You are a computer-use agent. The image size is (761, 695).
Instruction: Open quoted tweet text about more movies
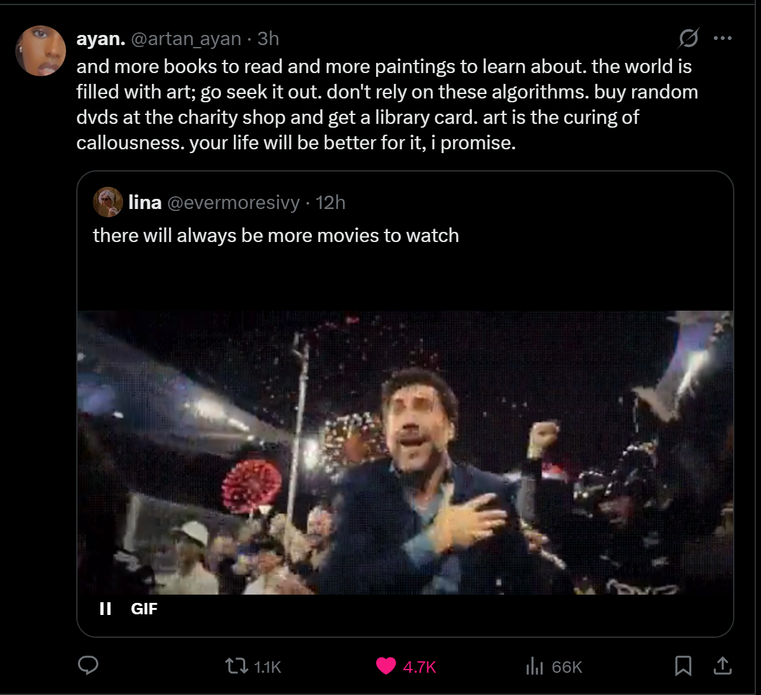coord(276,236)
